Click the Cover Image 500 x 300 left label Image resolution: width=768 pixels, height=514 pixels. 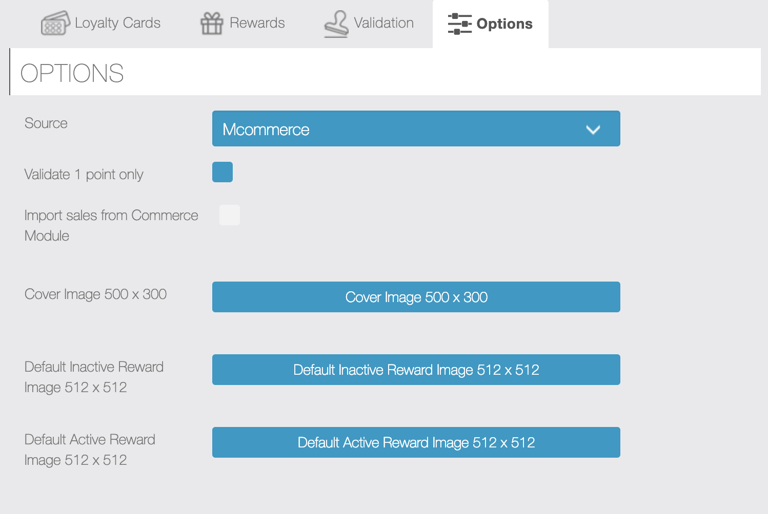[x=95, y=294]
